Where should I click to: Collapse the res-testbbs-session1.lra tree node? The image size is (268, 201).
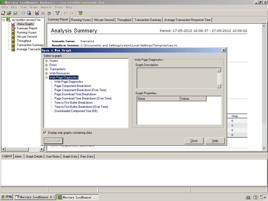[x=3, y=20]
